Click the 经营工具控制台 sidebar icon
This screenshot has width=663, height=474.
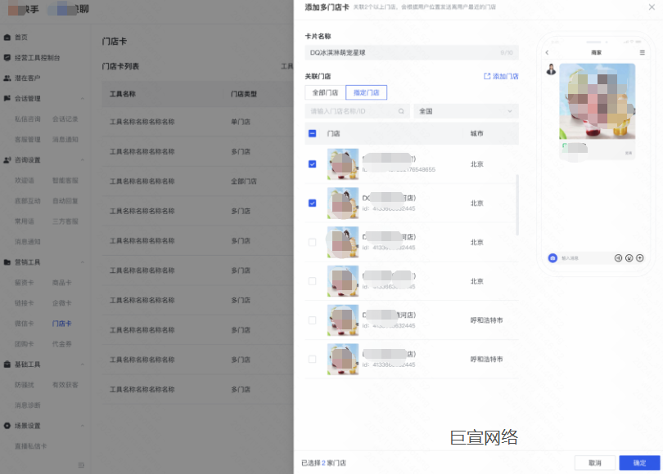[x=7, y=57]
